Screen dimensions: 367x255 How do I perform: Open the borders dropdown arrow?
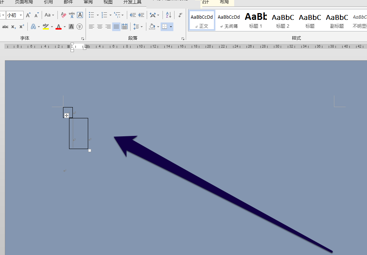tap(171, 27)
